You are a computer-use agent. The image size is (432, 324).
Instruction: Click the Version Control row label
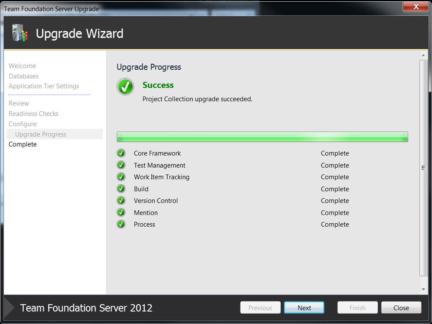pyautogui.click(x=156, y=201)
